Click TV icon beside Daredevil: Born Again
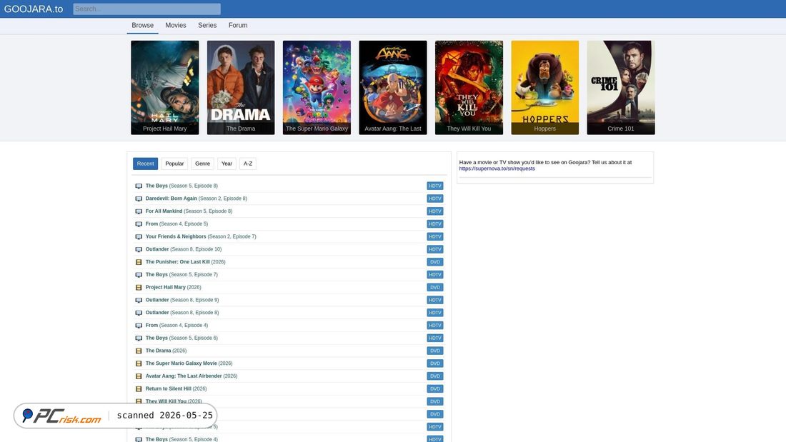Image resolution: width=786 pixels, height=442 pixels. tap(139, 199)
